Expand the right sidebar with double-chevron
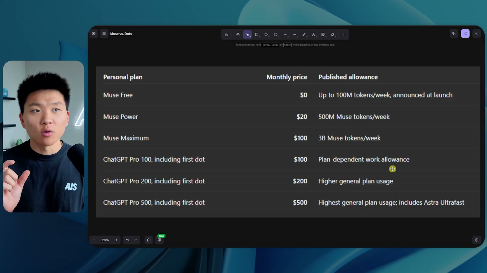 pyautogui.click(x=476, y=34)
